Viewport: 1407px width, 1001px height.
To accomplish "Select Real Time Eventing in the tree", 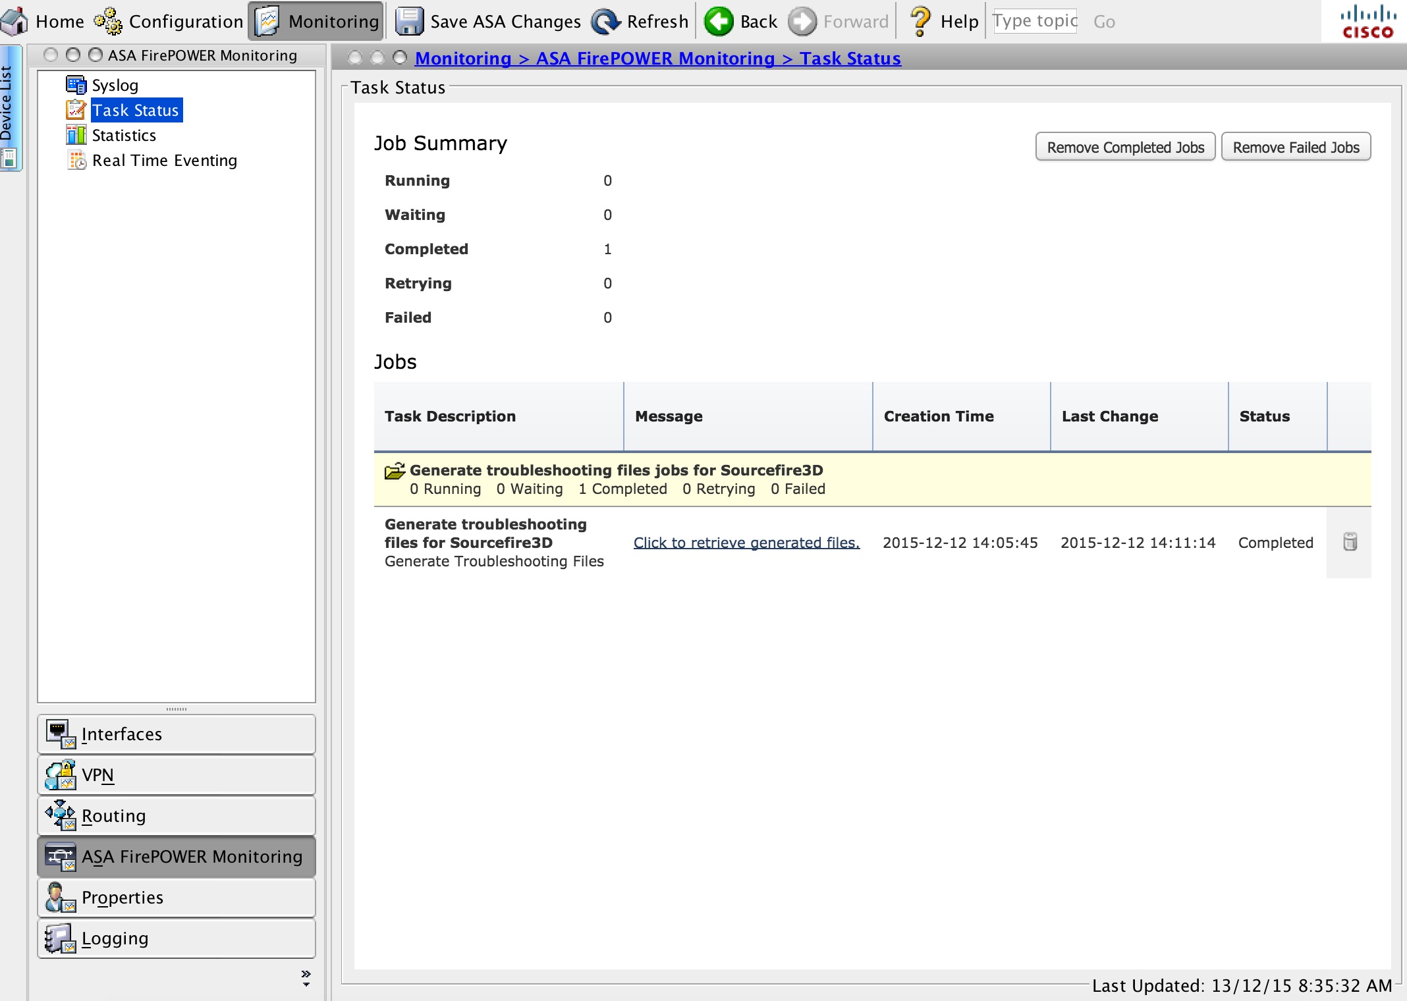I will [x=164, y=161].
